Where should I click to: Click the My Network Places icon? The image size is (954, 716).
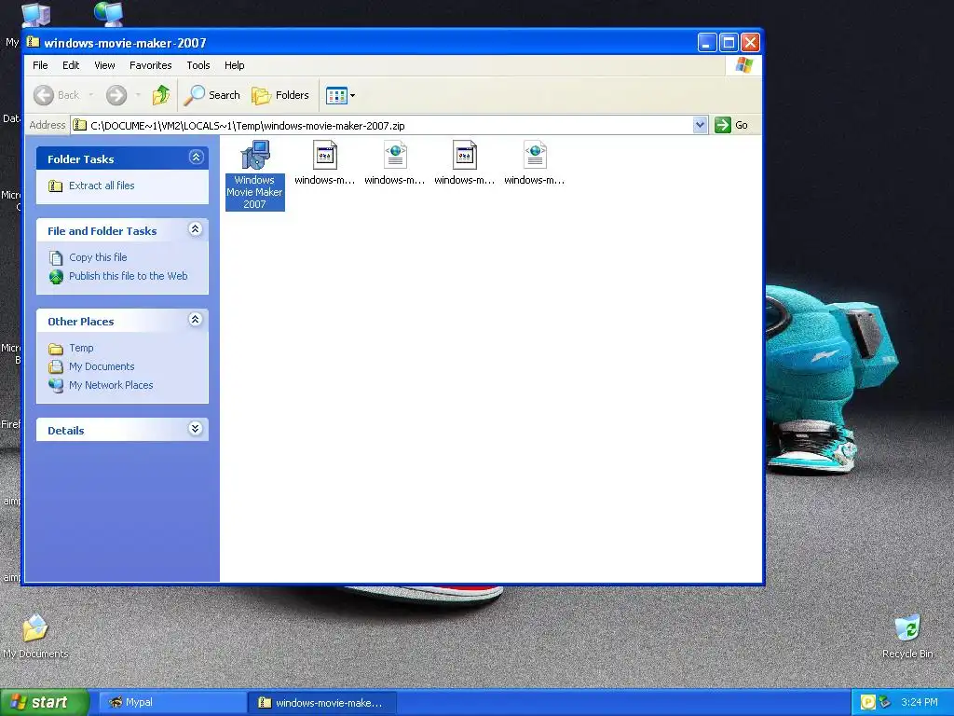[56, 385]
